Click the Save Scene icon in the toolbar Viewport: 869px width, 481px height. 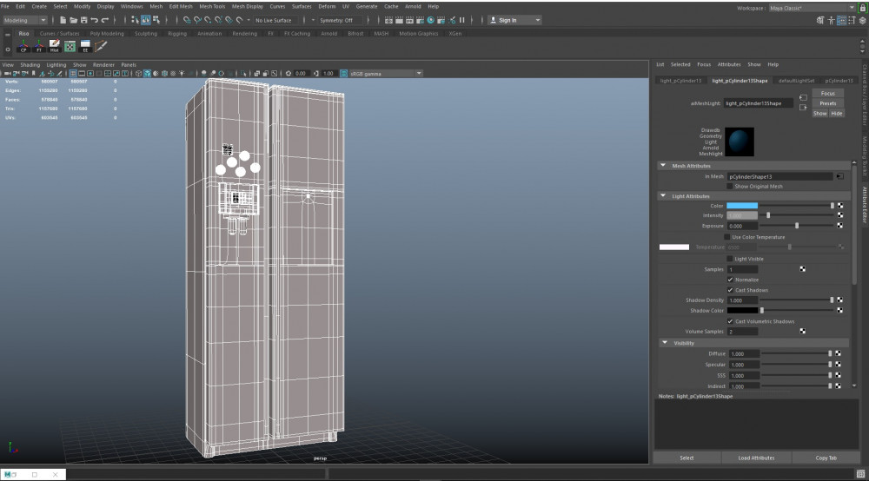(x=85, y=20)
